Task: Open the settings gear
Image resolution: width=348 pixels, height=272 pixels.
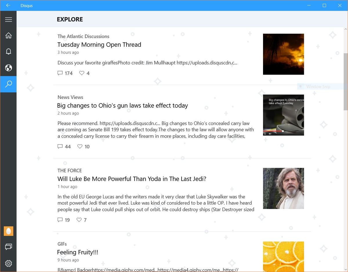Action: click(8, 263)
